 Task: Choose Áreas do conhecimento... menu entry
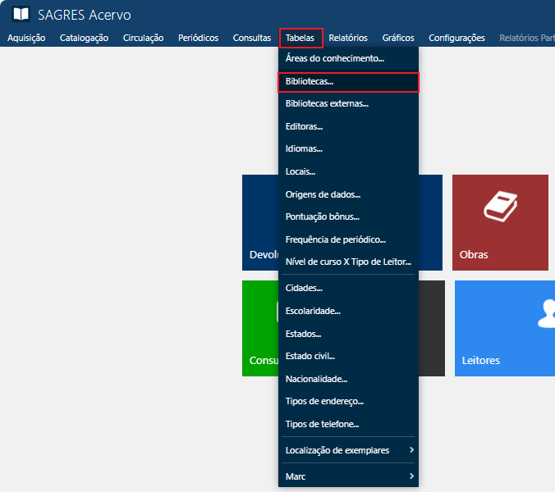coord(334,59)
